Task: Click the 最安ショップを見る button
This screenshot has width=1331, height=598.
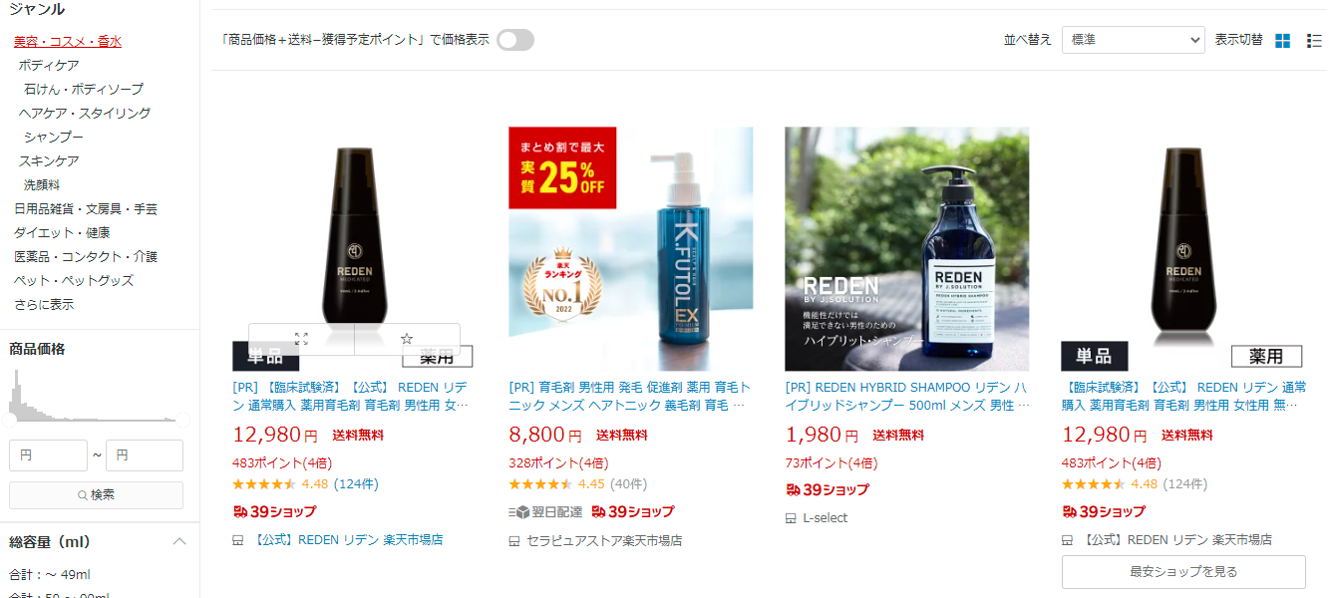Action: [x=1183, y=572]
